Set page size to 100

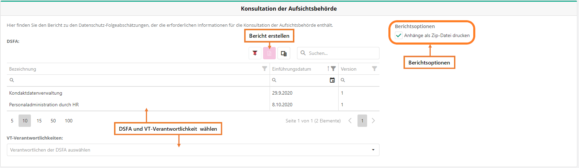(x=69, y=121)
